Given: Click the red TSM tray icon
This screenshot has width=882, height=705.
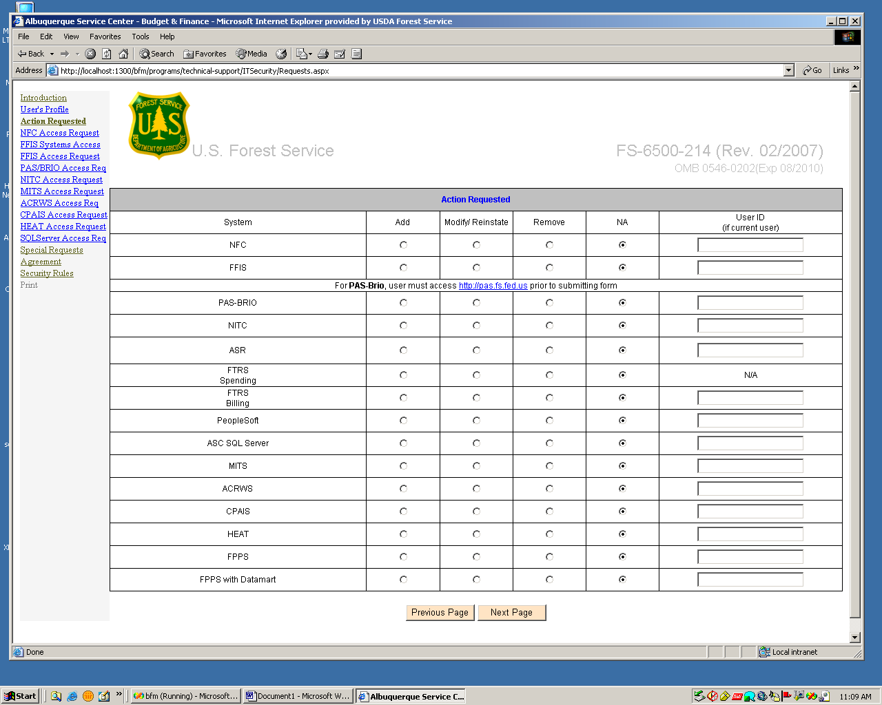Looking at the screenshot, I should coord(737,696).
